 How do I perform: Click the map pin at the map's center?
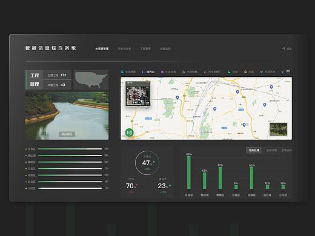click(214, 109)
